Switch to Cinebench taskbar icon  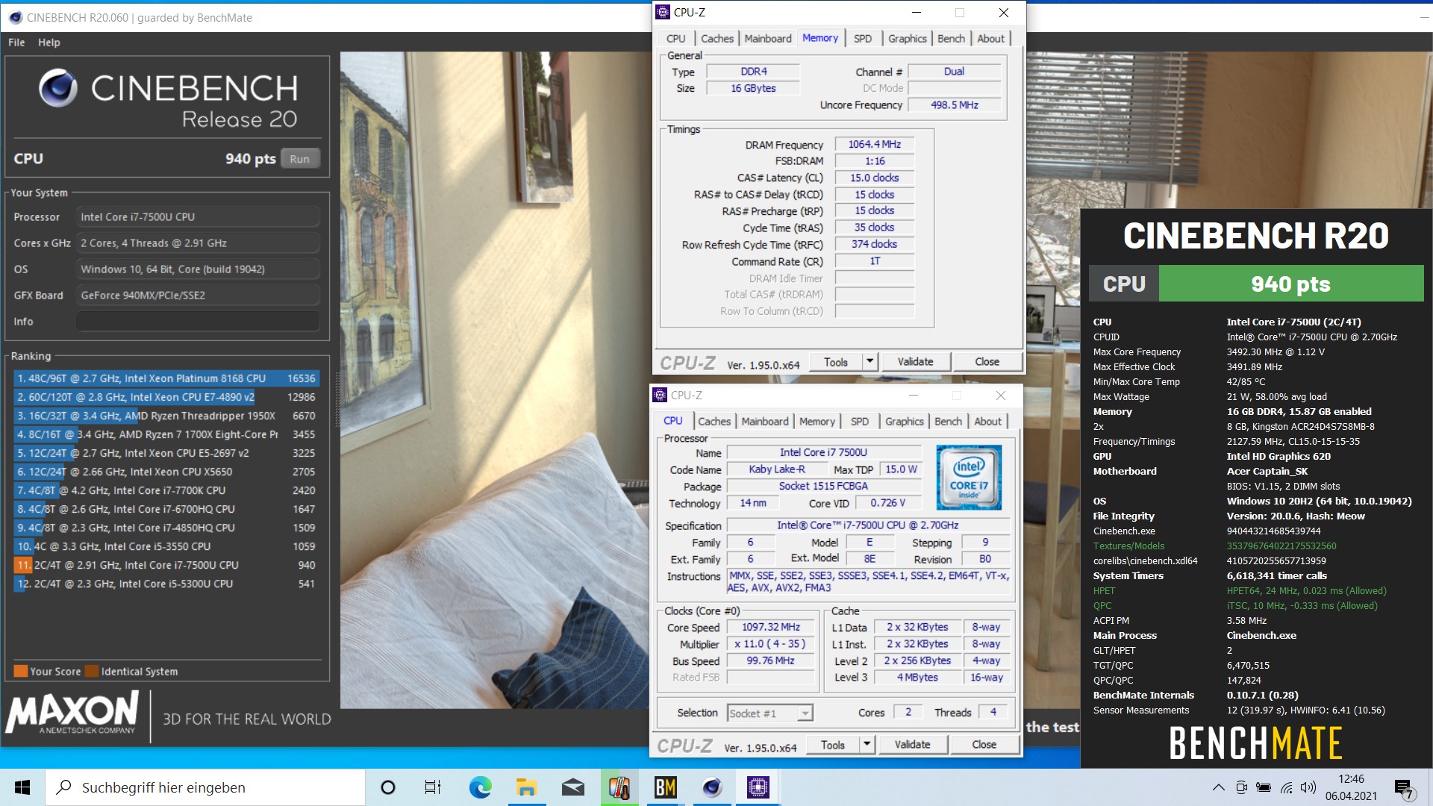711,787
